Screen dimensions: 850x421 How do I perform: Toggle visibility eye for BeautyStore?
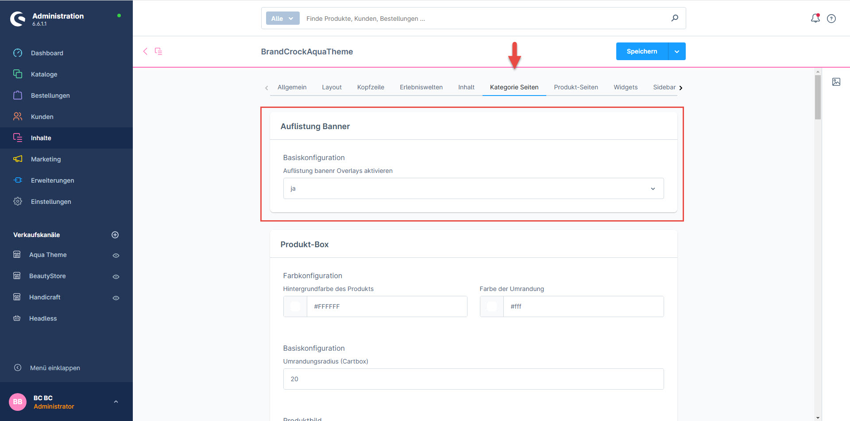pyautogui.click(x=116, y=277)
